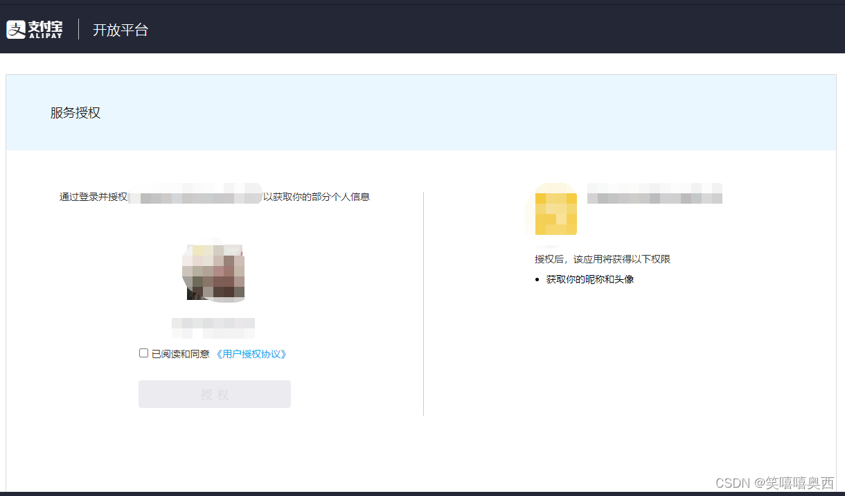Screen dimensions: 845x496
Task: Select the 支付宝 wordmark beside the logo
Action: pyautogui.click(x=45, y=27)
